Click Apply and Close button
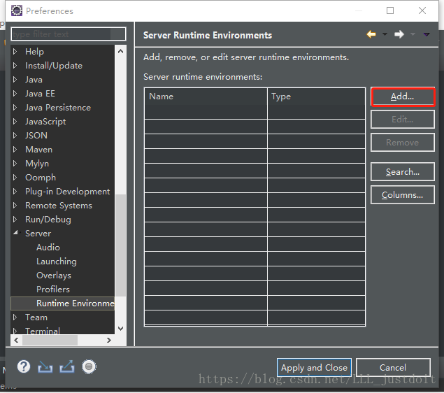Viewport: 444px width, 393px height. coord(314,368)
